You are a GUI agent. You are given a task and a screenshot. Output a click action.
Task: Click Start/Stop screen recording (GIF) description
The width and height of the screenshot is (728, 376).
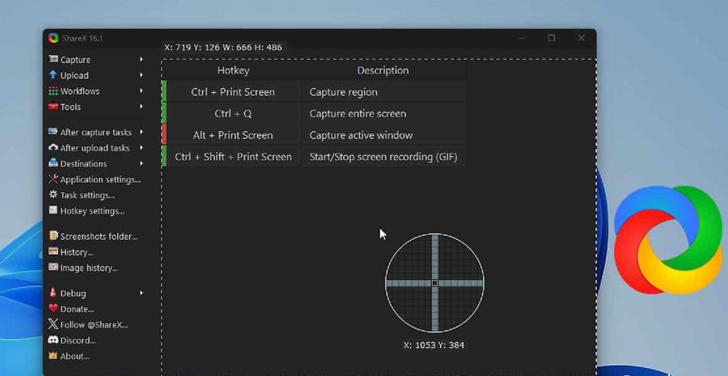(x=384, y=157)
